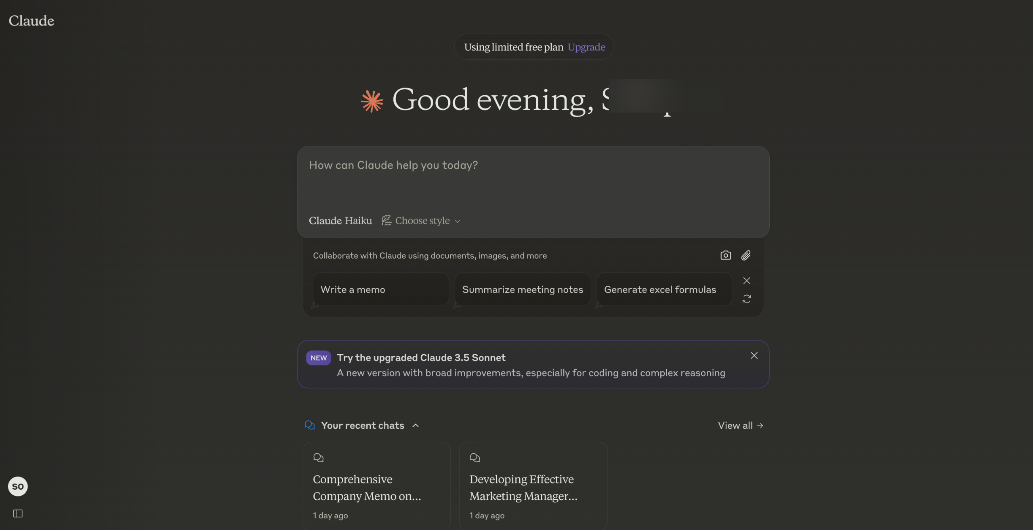
Task: Click the camera screenshot capture icon
Action: pos(725,255)
